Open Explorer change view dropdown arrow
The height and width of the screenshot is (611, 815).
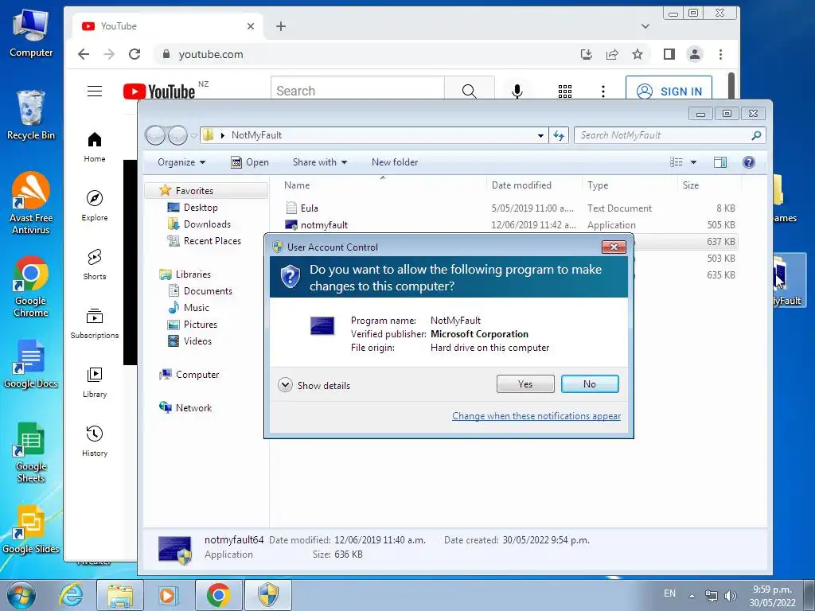coord(693,162)
